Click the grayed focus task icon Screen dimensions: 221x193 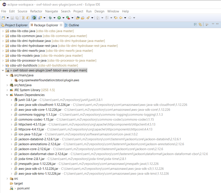coord(207,25)
